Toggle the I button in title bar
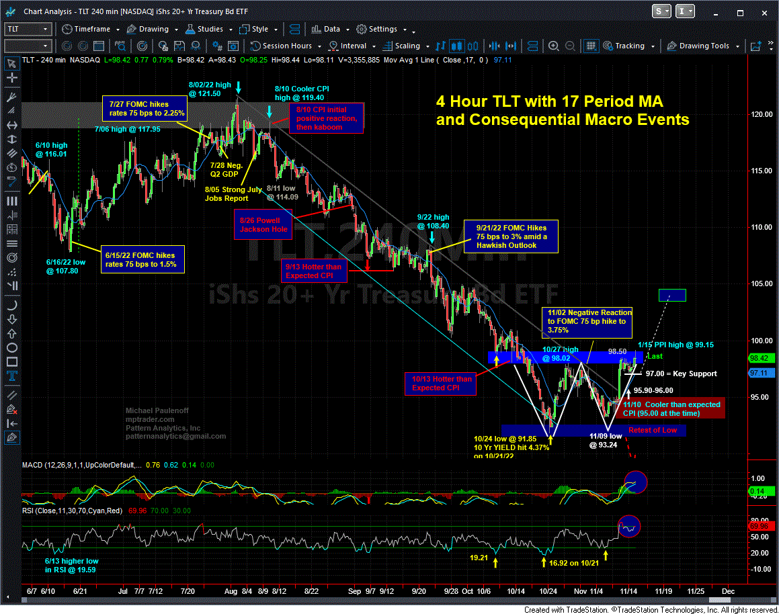The width and height of the screenshot is (779, 614). coord(685,11)
